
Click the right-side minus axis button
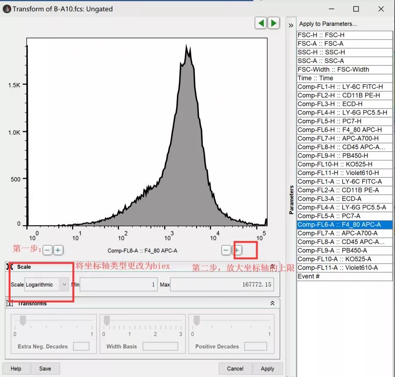point(226,250)
